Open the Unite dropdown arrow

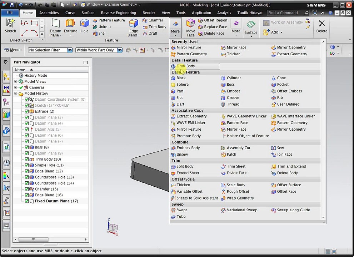tap(110, 27)
